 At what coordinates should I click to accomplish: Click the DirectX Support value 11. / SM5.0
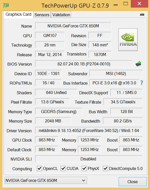(126, 92)
